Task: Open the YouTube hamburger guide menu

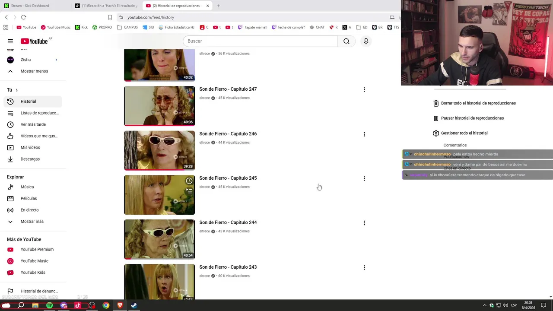Action: point(10,41)
